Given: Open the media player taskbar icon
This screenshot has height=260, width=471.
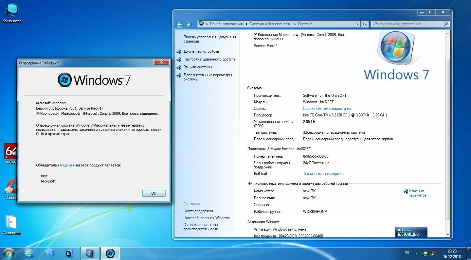Looking at the screenshot, I should pos(70,253).
